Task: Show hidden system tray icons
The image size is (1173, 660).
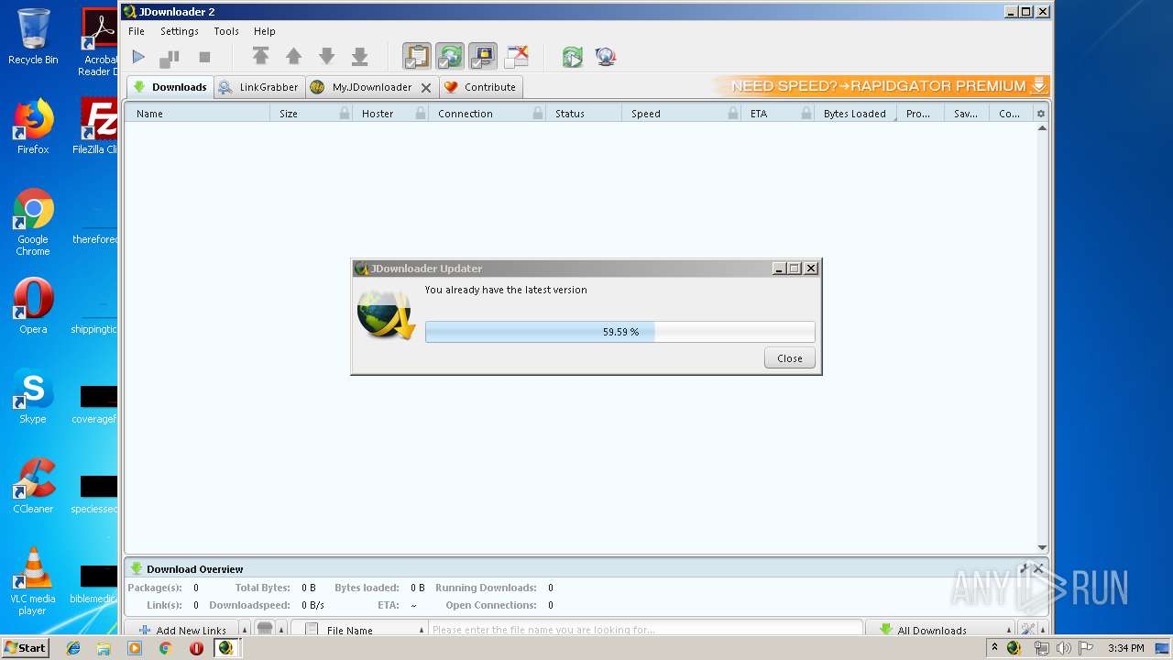Action: point(994,647)
